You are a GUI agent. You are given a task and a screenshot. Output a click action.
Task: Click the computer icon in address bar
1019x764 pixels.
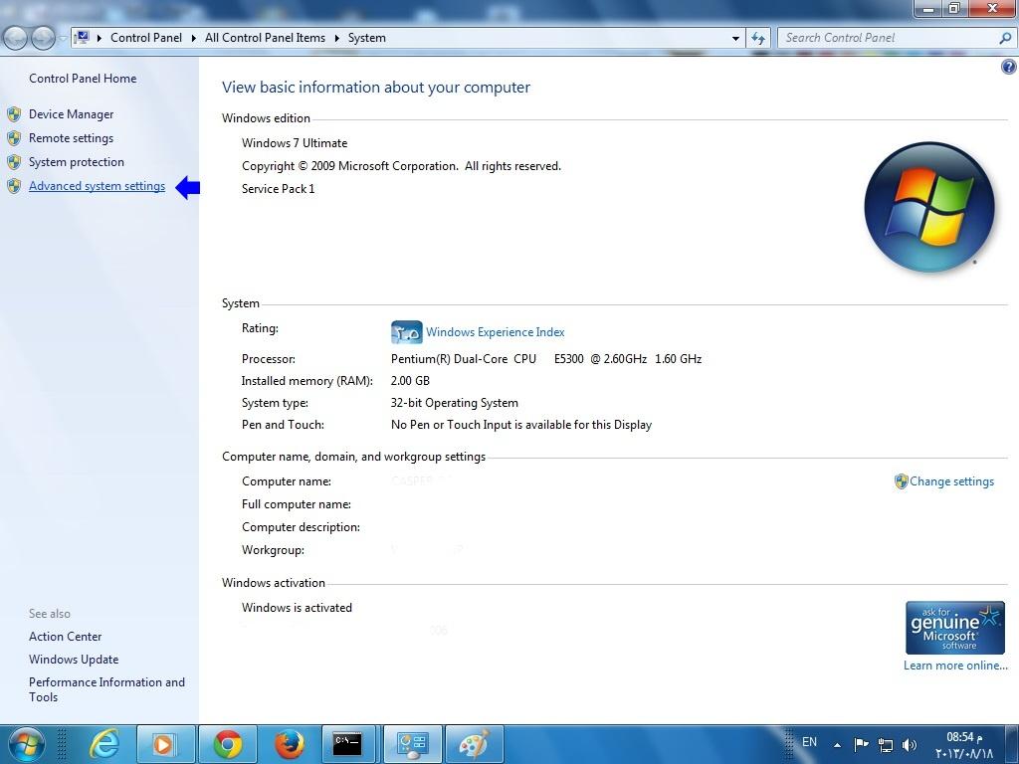pyautogui.click(x=82, y=37)
